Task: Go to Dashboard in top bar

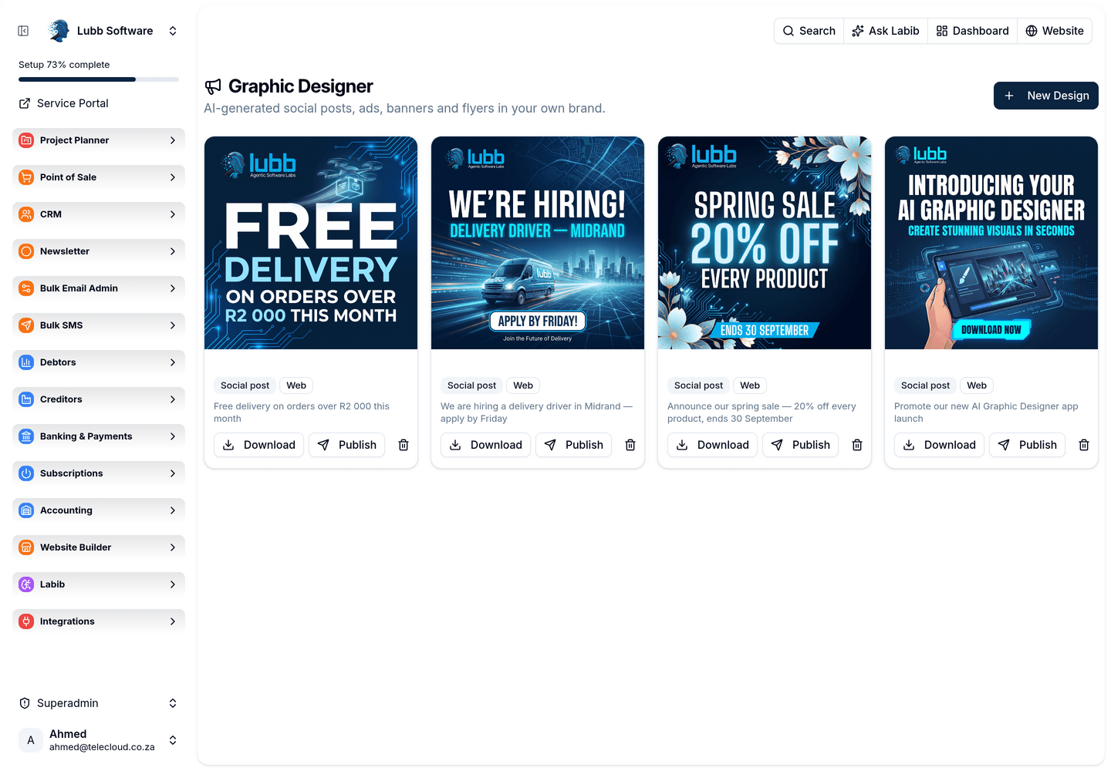Action: (972, 31)
